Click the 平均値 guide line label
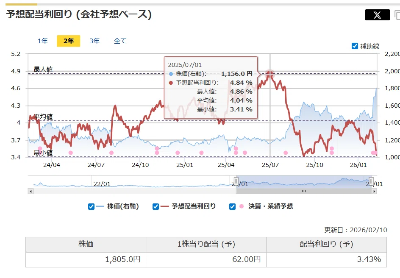The width and height of the screenshot is (400, 278). pos(43,117)
